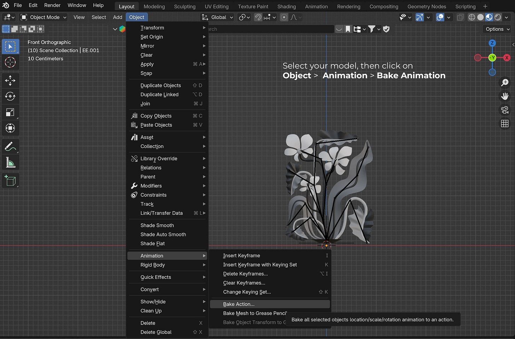Viewport: 515px width, 339px height.
Task: Click Insert Keyframe menu entry
Action: (x=242, y=255)
